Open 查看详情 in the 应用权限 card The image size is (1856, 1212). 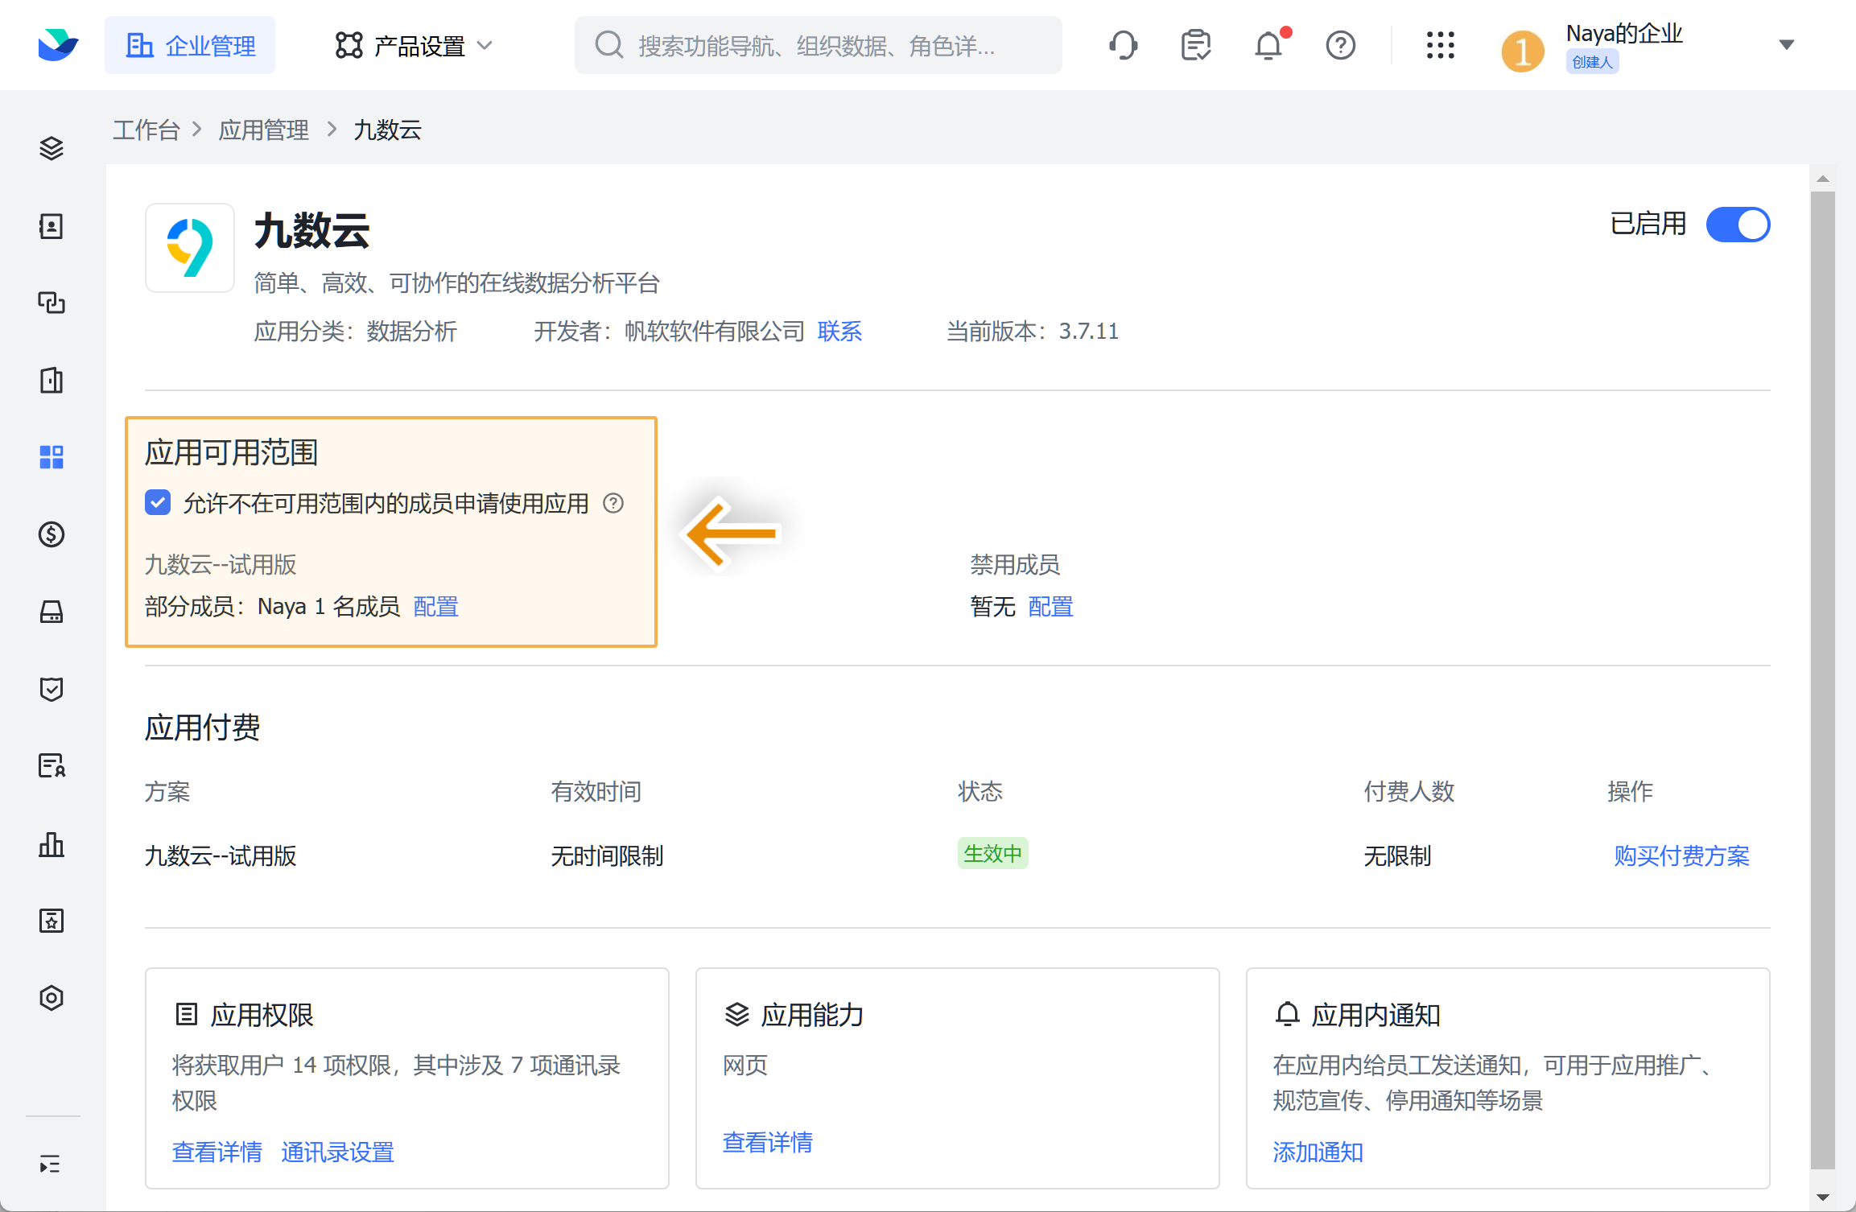point(217,1152)
